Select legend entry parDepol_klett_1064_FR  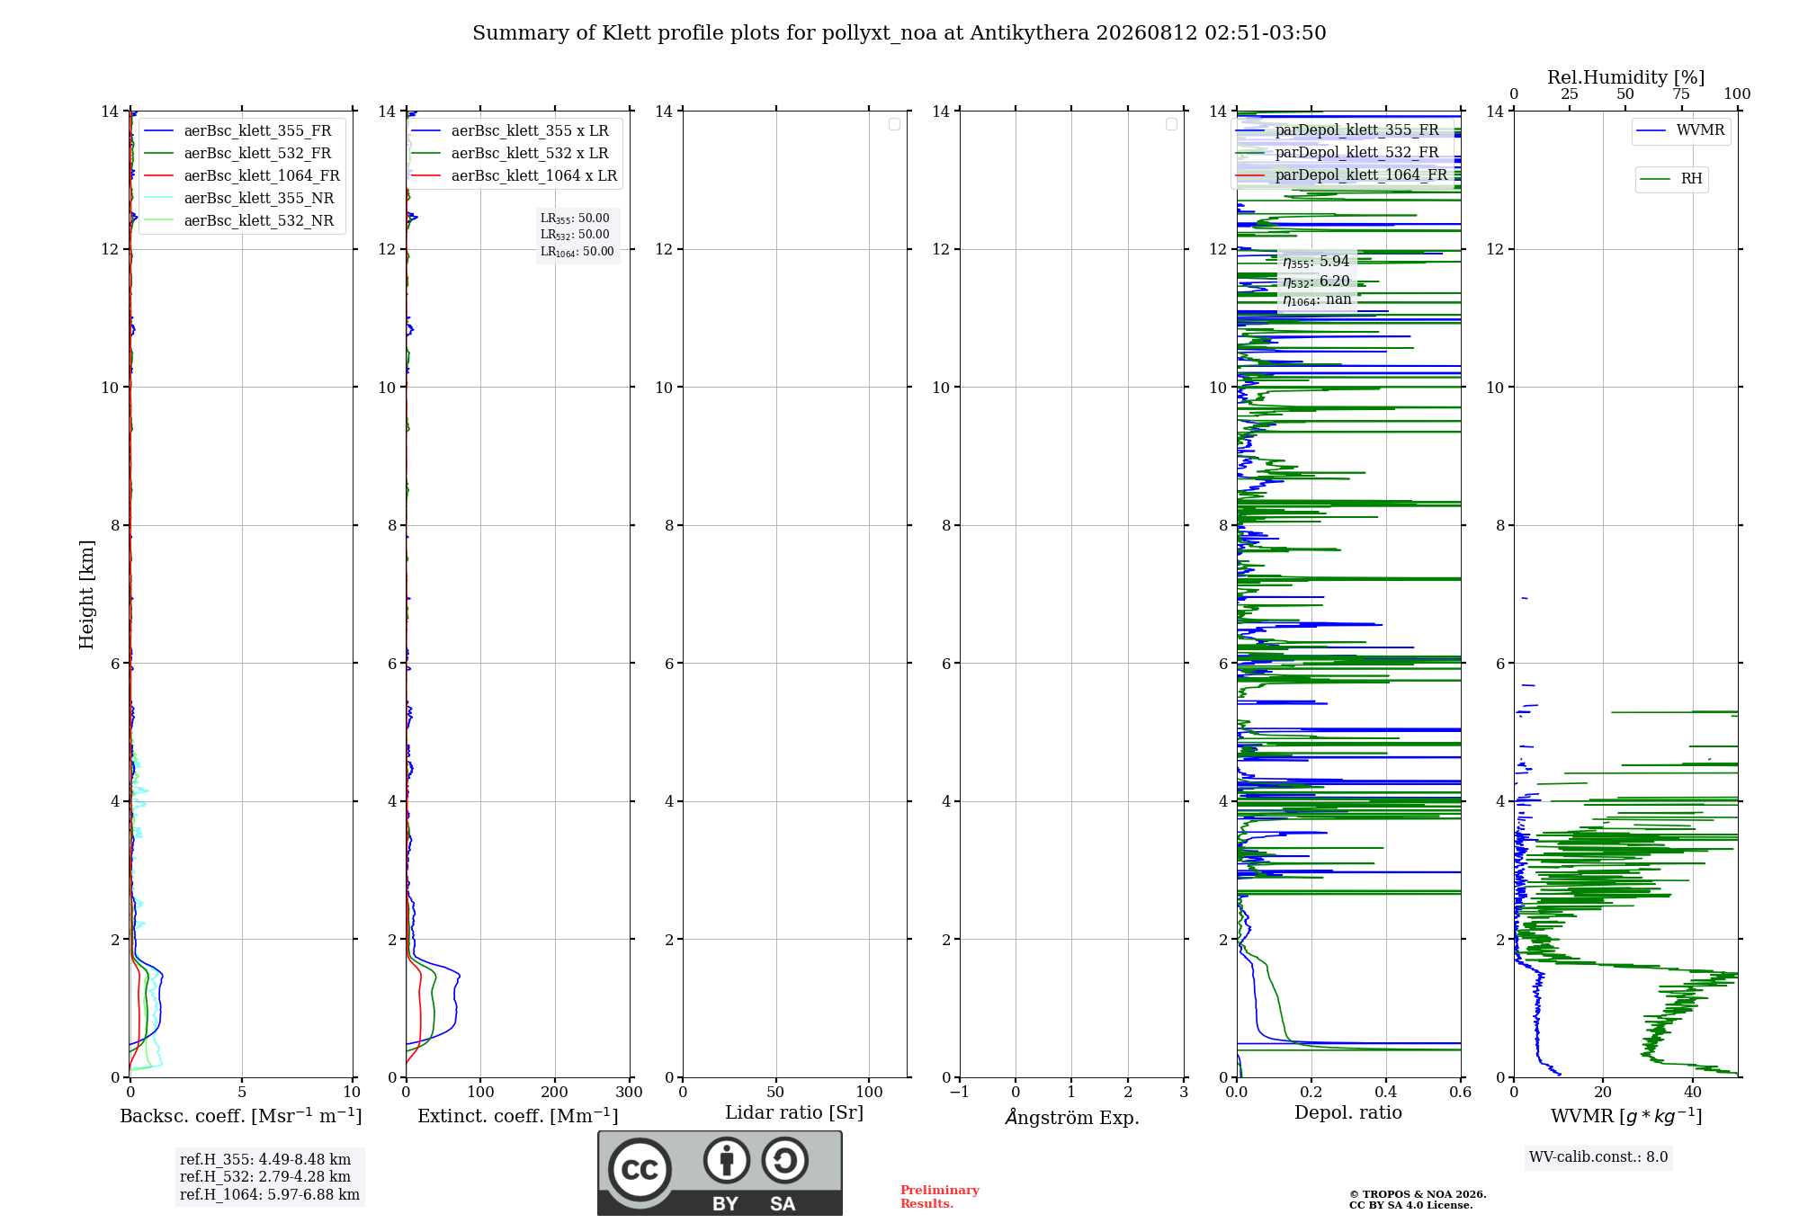(1342, 175)
